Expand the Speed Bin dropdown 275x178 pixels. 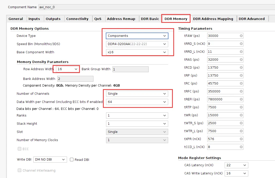point(137,44)
